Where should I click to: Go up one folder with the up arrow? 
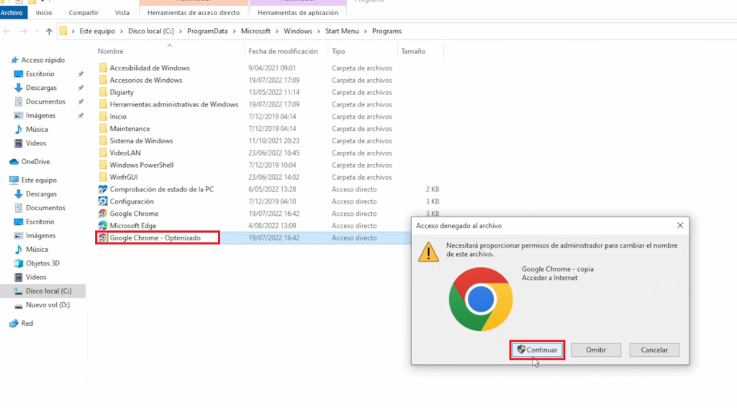[49, 32]
